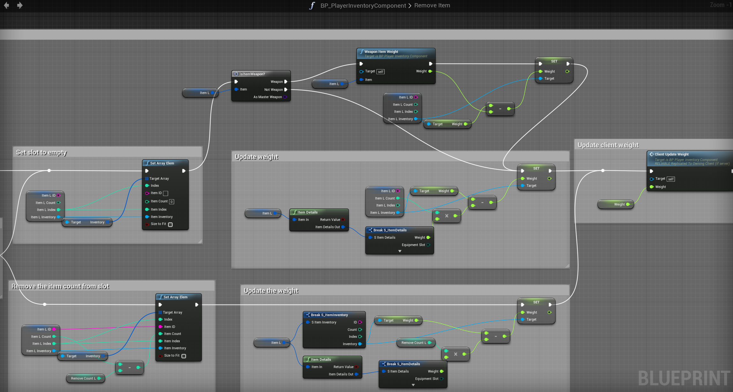Screen dimensions: 733x392
Task: Select Remove Item breadcrumb entry
Action: coord(432,5)
